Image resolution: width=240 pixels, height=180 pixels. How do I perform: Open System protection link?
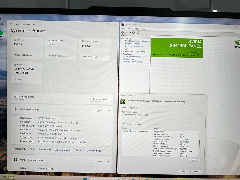(x=63, y=150)
